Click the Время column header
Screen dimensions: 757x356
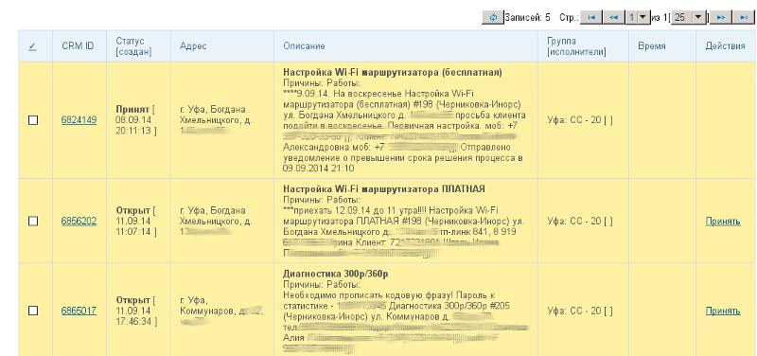652,46
